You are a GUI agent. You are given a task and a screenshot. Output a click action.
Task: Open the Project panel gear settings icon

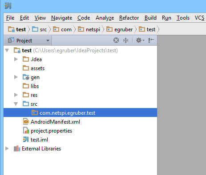click(x=140, y=40)
